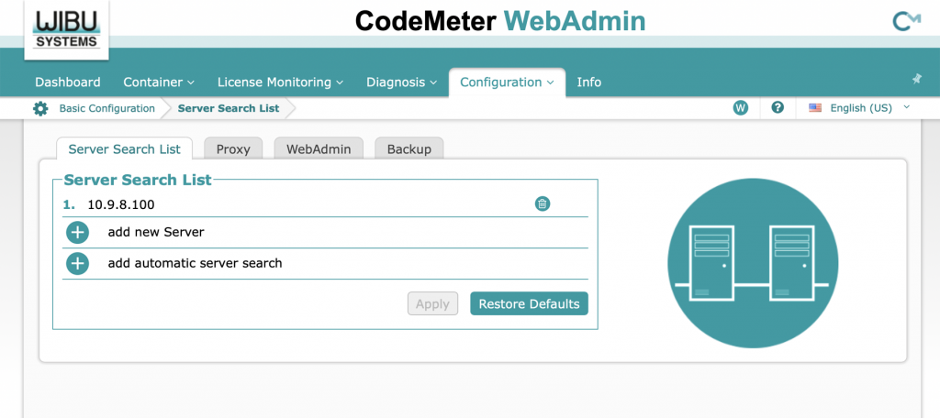Go to the Dashboard page
Screen dimensions: 940x418
[68, 82]
